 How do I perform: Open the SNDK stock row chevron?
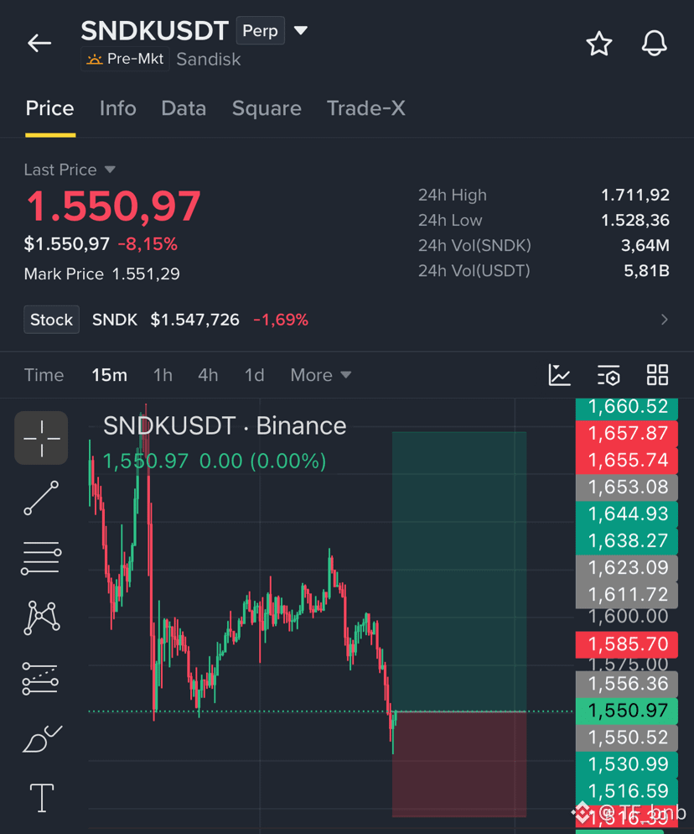(664, 319)
